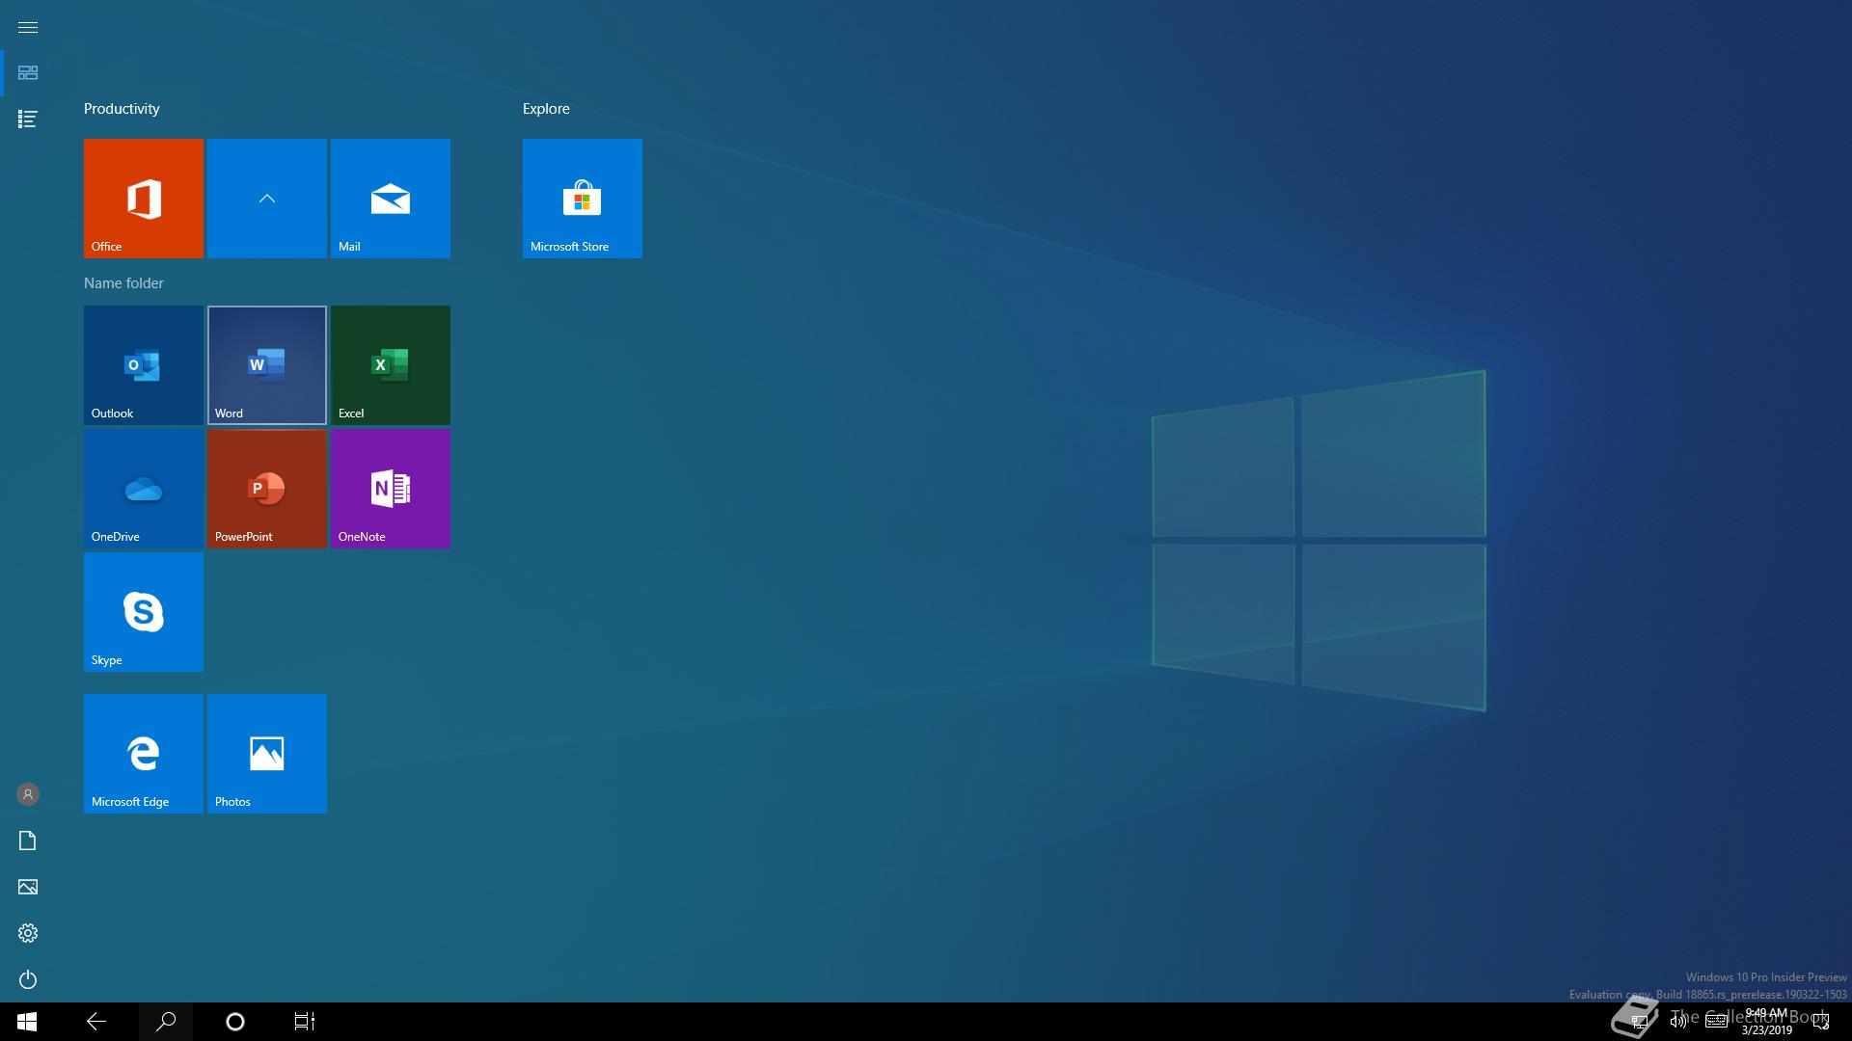Open the Skype tile
Image resolution: width=1852 pixels, height=1041 pixels.
coord(144,612)
